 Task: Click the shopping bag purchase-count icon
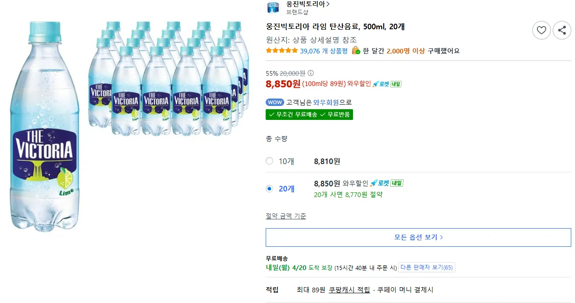pyautogui.click(x=356, y=51)
